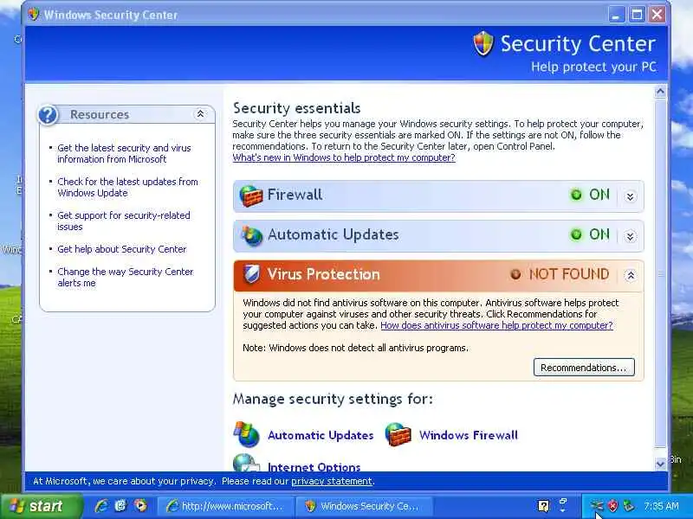Viewport: 693px width, 519px height.
Task: Click the 'Manage security settings for:' heading
Action: click(333, 399)
